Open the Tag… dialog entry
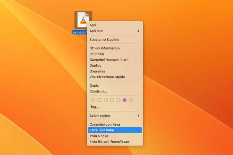Screen dimensions: 233x155 coord(94,107)
